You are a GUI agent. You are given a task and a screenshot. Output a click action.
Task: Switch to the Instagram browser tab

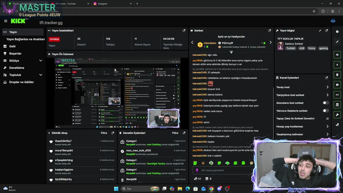tap(113, 4)
